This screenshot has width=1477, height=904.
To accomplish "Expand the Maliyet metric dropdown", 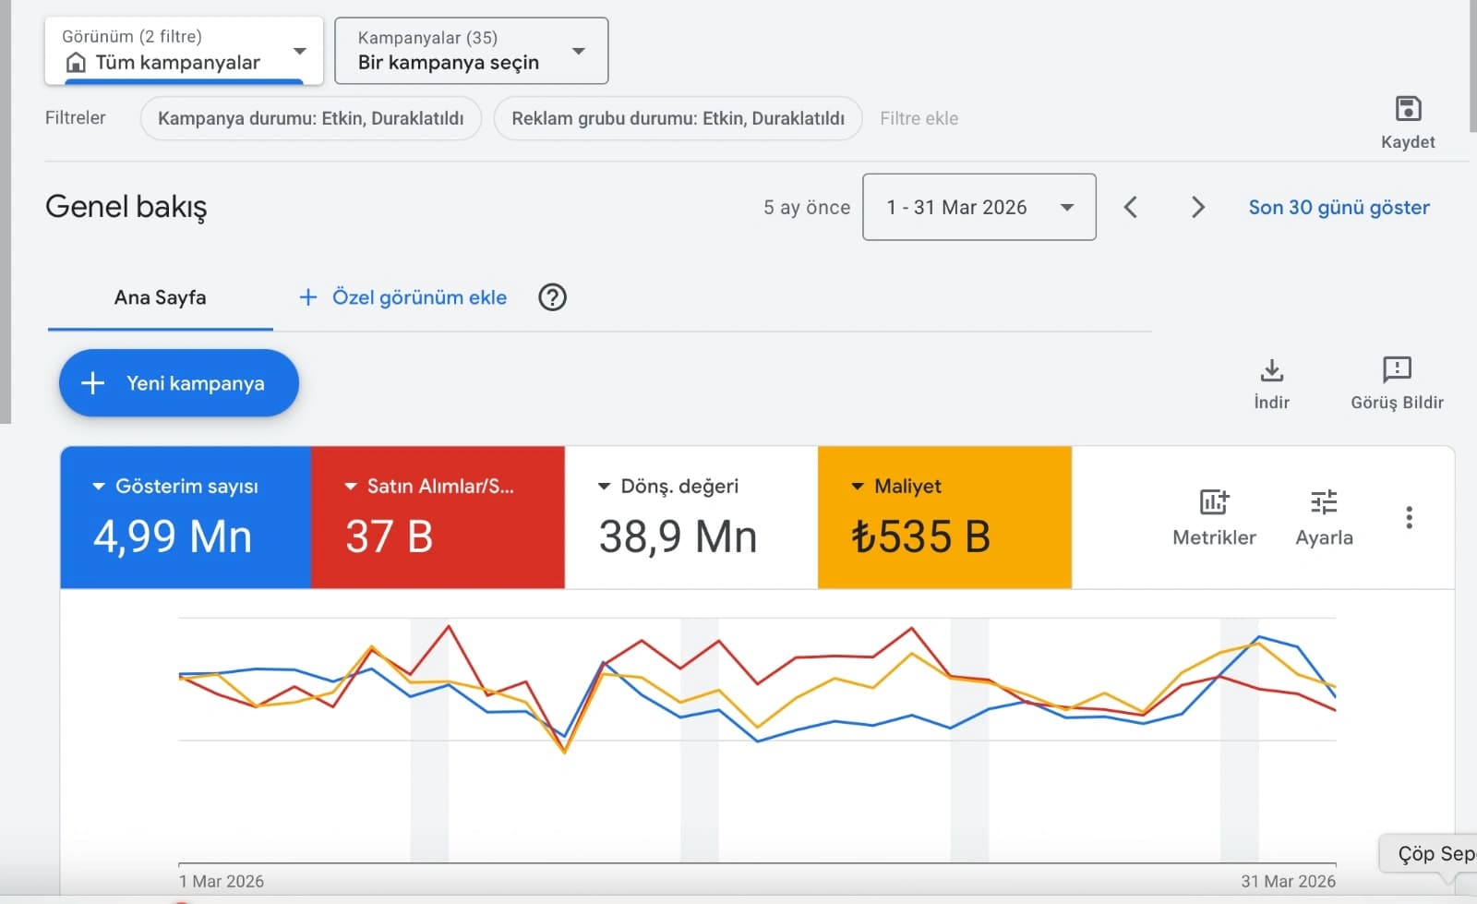I will pos(858,486).
